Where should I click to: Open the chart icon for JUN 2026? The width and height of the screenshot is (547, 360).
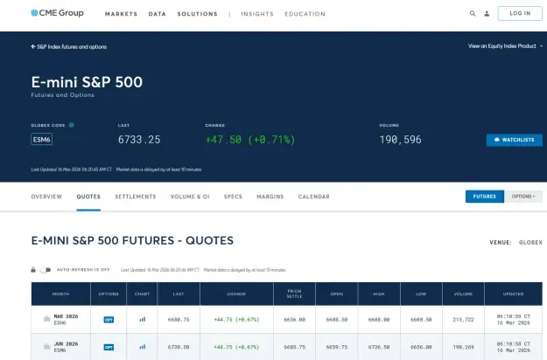pos(143,347)
